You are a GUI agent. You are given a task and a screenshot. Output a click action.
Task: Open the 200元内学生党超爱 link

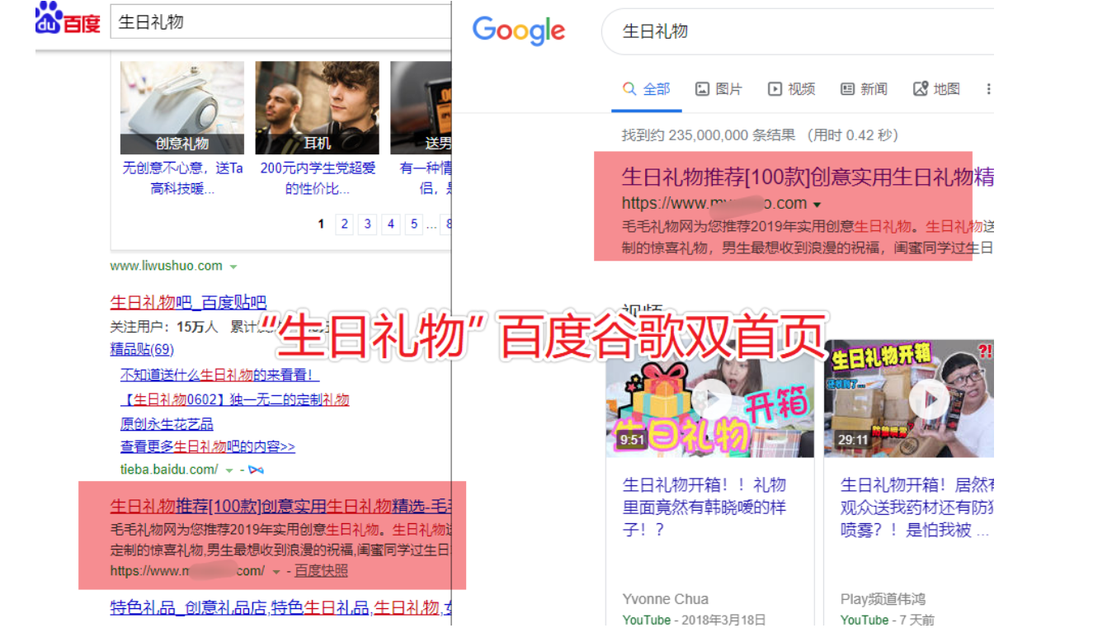(318, 178)
